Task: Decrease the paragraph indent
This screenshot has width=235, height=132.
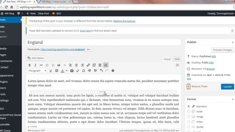Action: point(89,71)
